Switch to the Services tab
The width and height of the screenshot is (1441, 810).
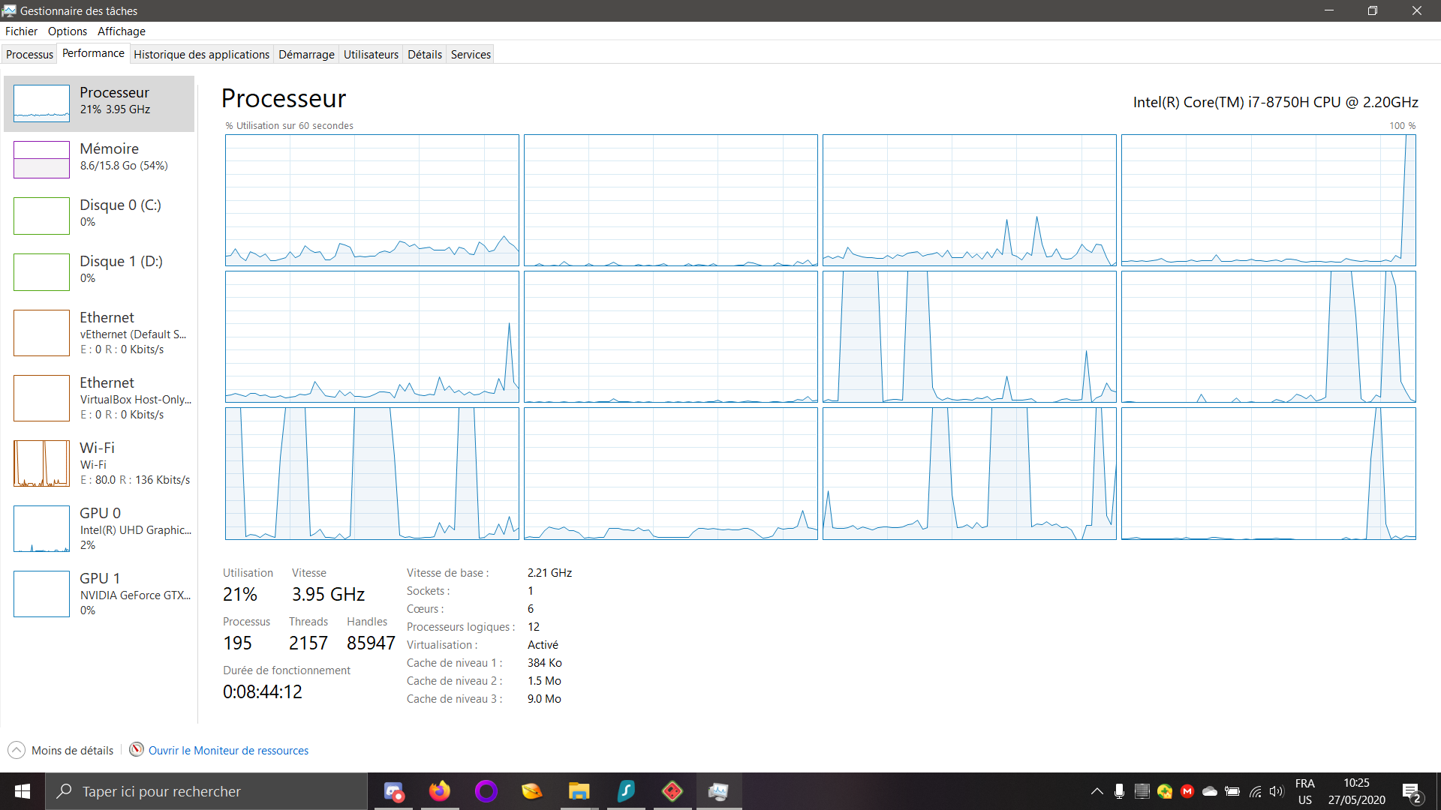click(471, 54)
